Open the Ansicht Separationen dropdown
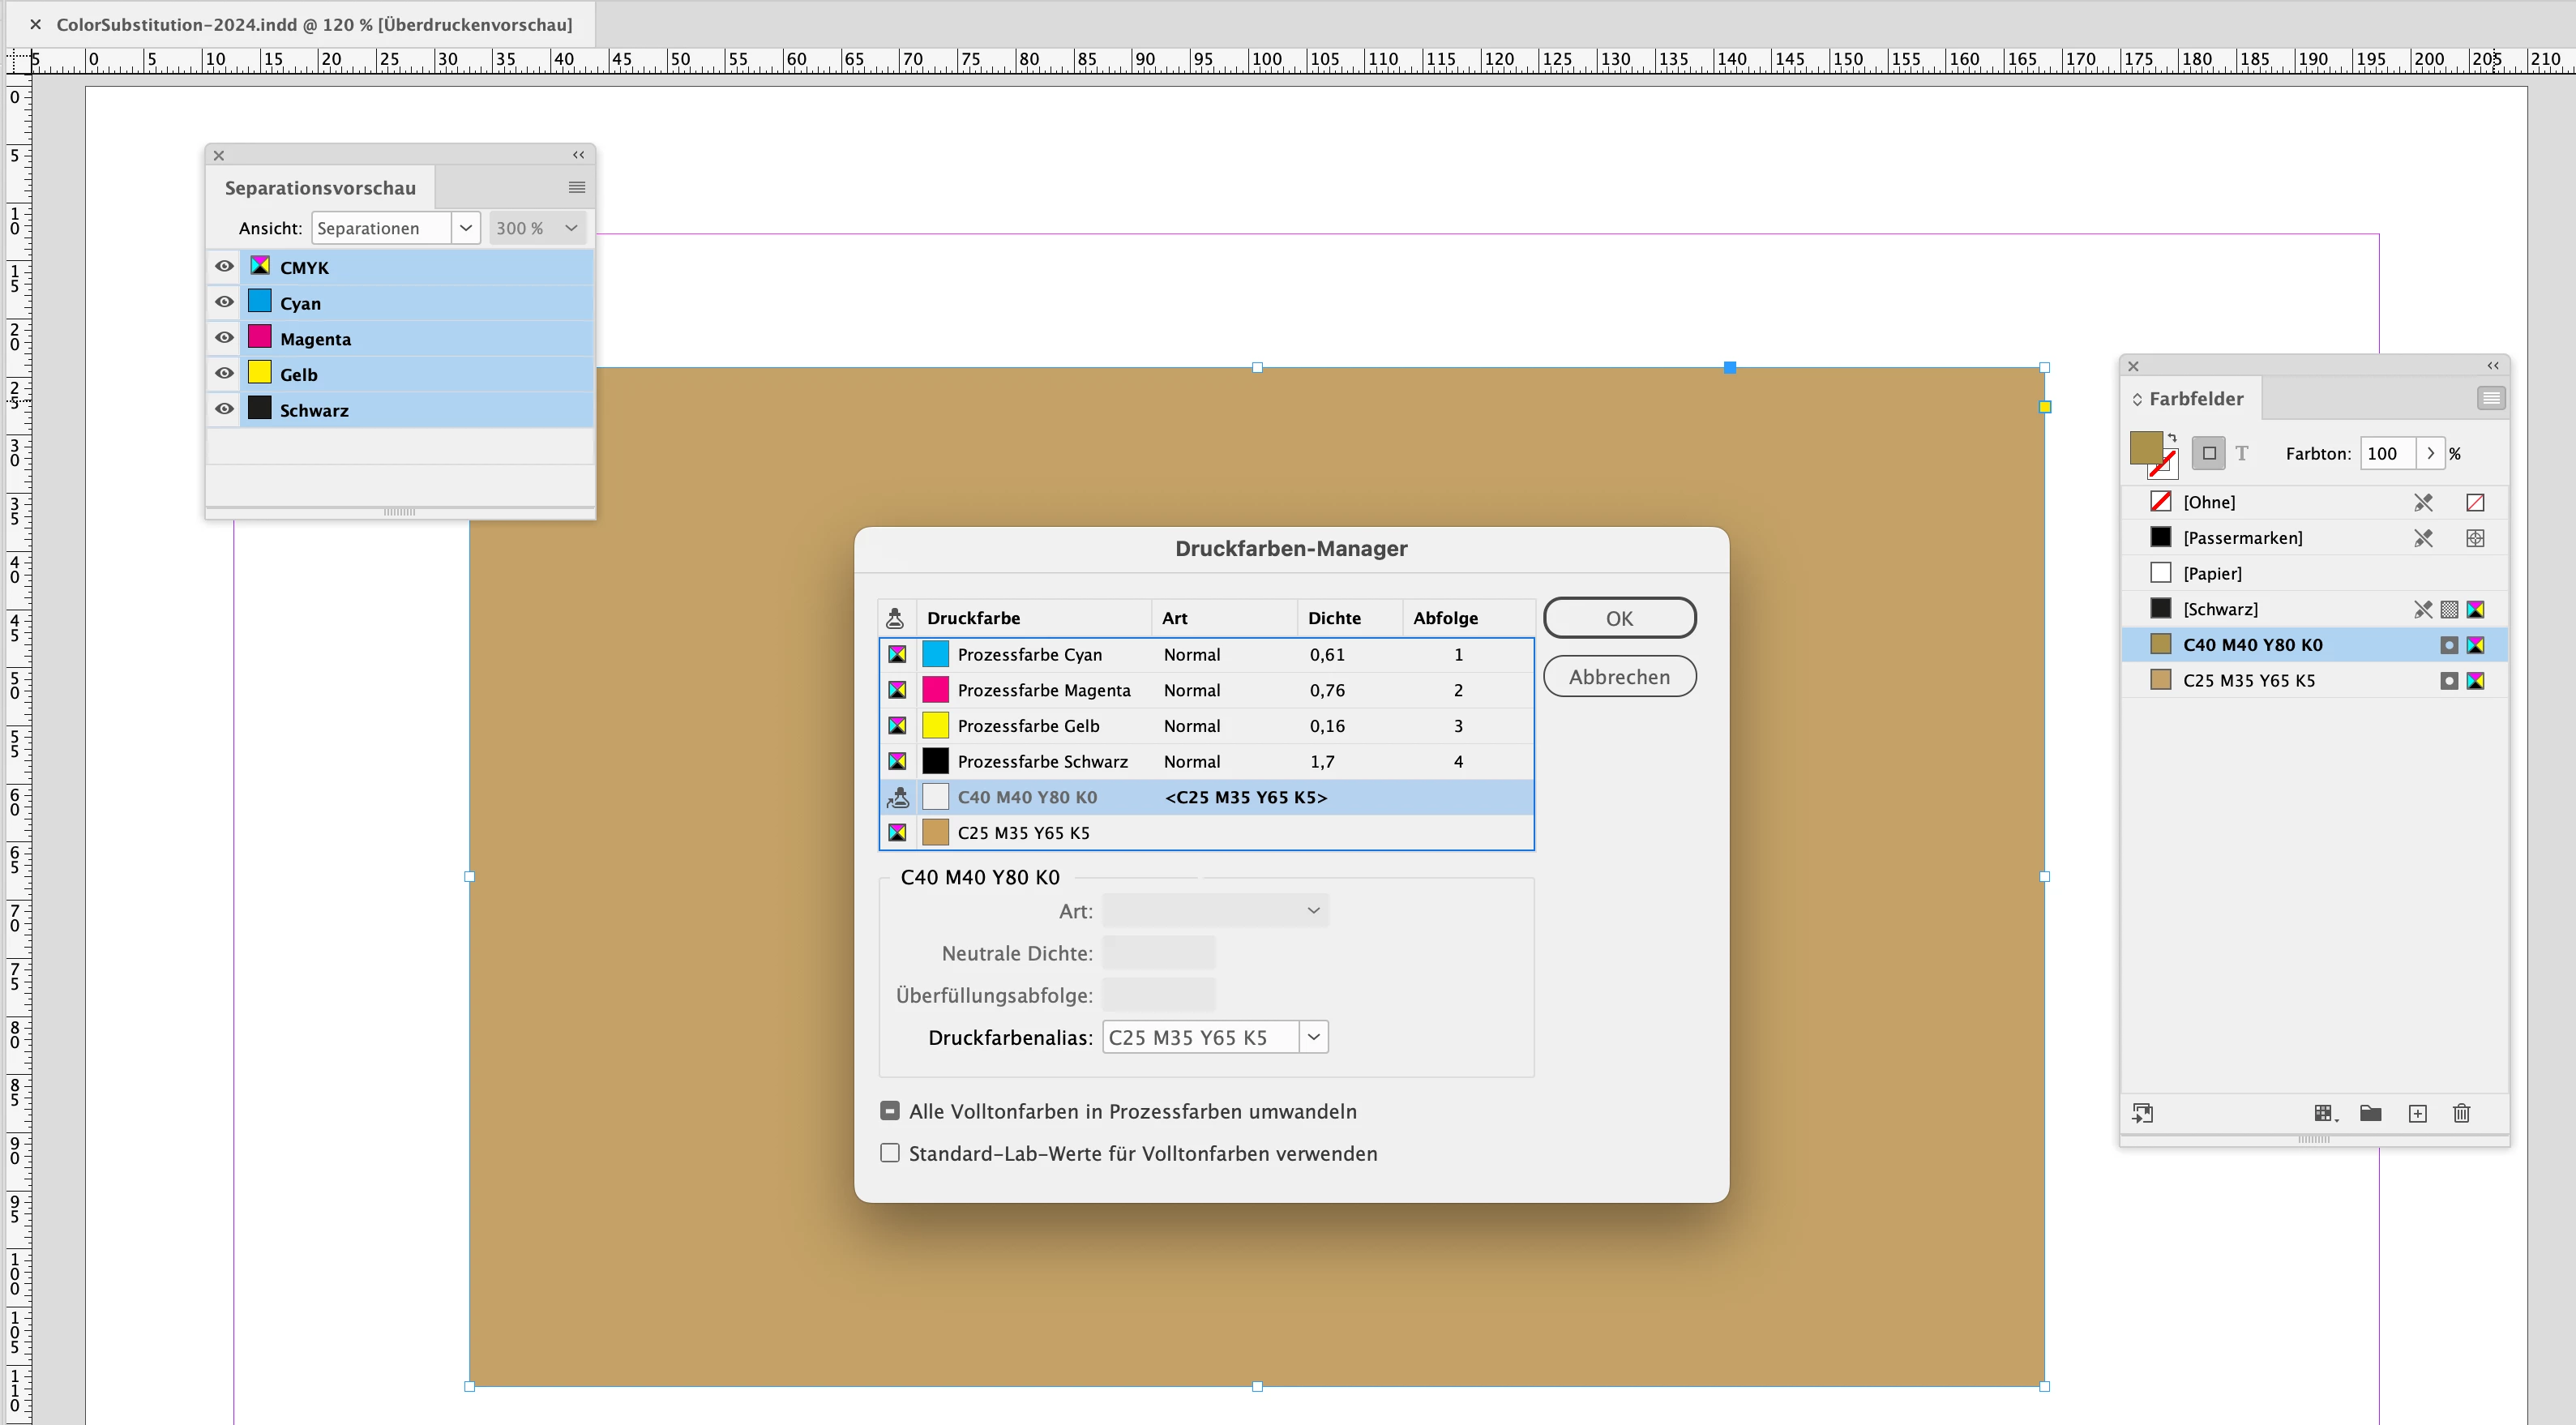The width and height of the screenshot is (2576, 1425). [465, 228]
